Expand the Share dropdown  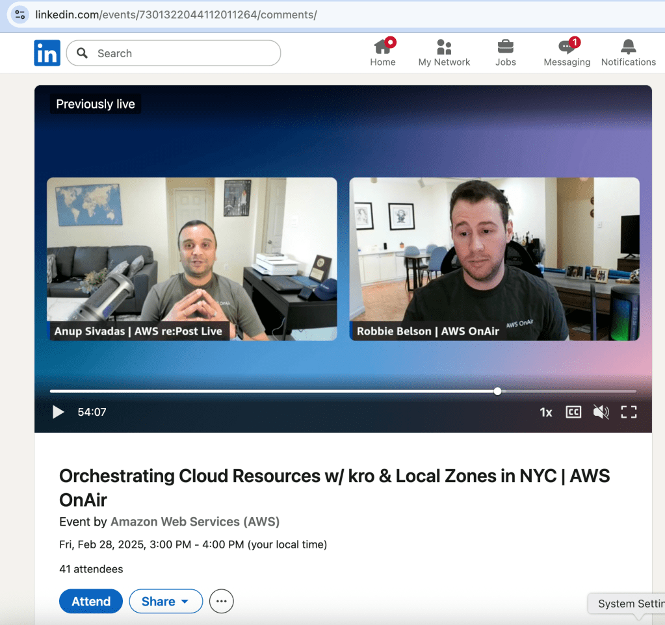(166, 602)
